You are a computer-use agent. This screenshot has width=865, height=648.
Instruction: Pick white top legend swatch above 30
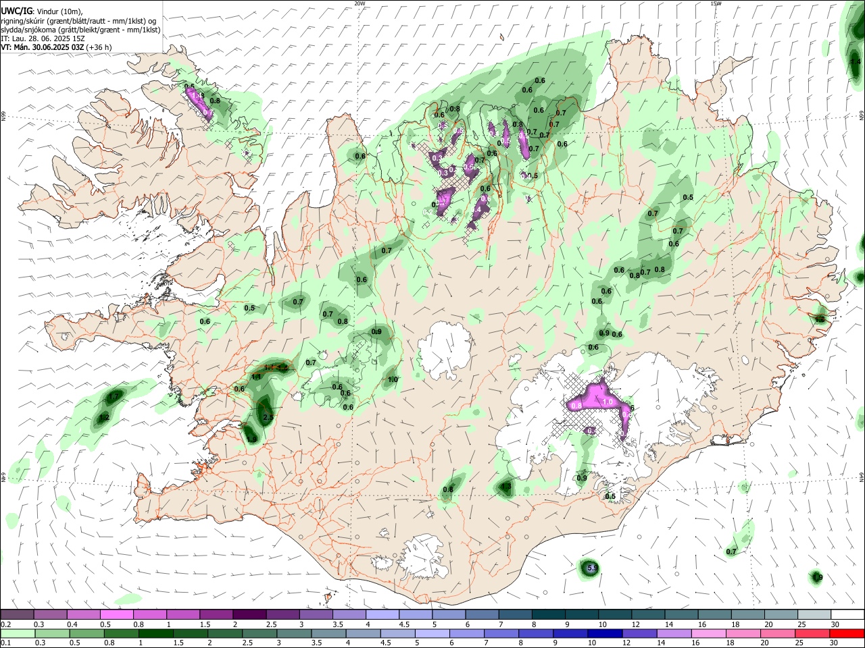847,614
